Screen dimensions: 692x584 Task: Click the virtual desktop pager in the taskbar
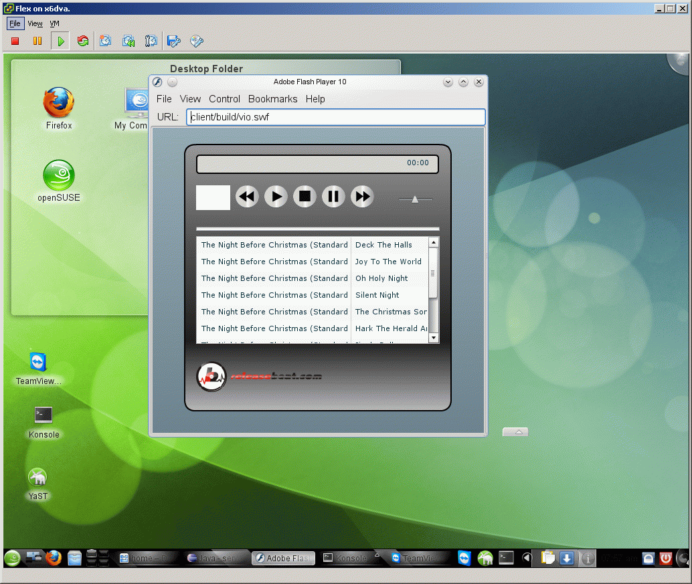pyautogui.click(x=98, y=558)
